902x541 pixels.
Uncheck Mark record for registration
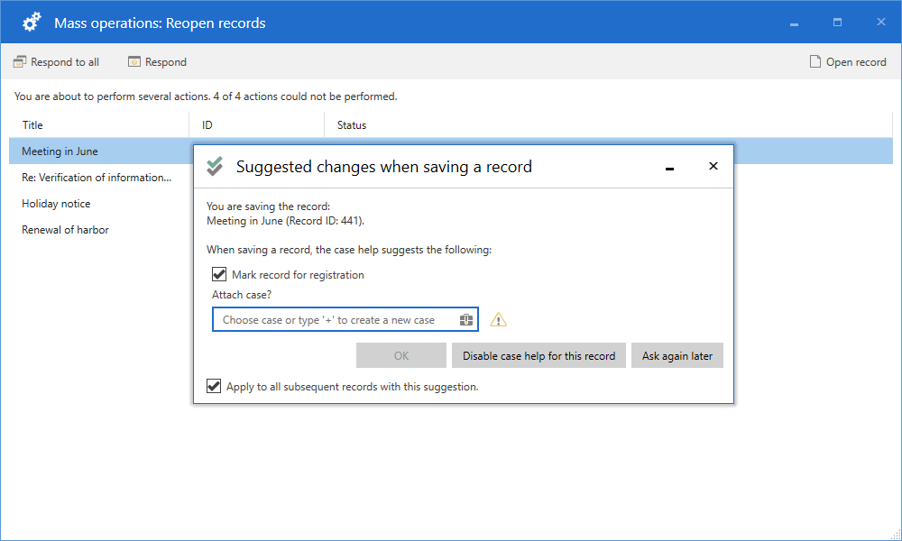(218, 275)
